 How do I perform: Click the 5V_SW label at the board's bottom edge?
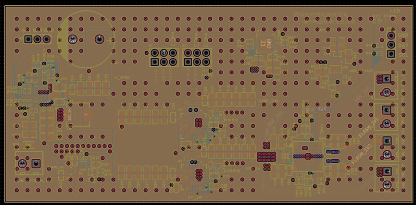194,197
